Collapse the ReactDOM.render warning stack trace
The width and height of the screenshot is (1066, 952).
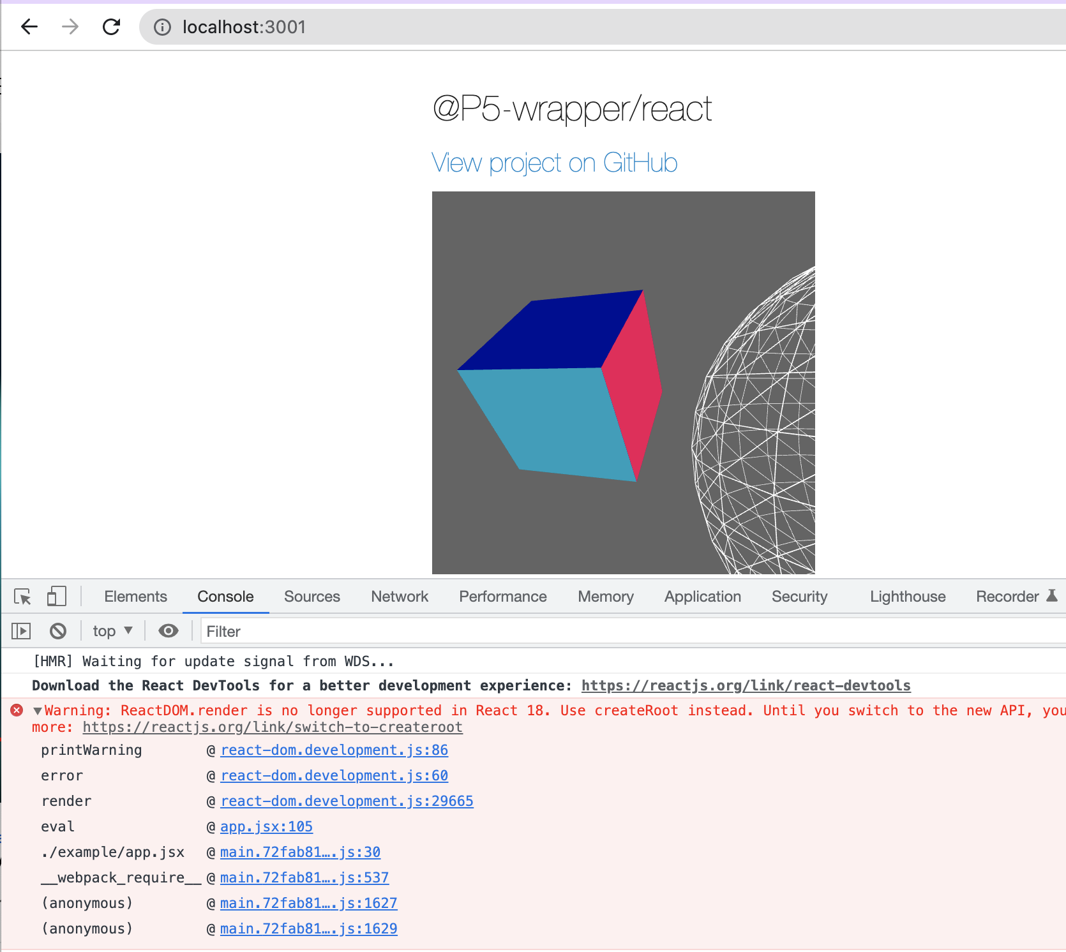(38, 711)
